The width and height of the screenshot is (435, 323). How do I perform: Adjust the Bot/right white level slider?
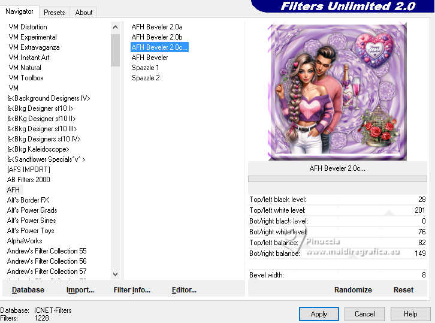(x=337, y=232)
